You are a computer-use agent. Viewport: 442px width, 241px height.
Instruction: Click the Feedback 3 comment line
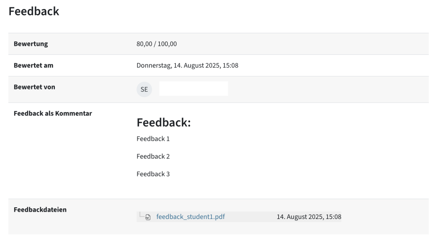pos(153,174)
